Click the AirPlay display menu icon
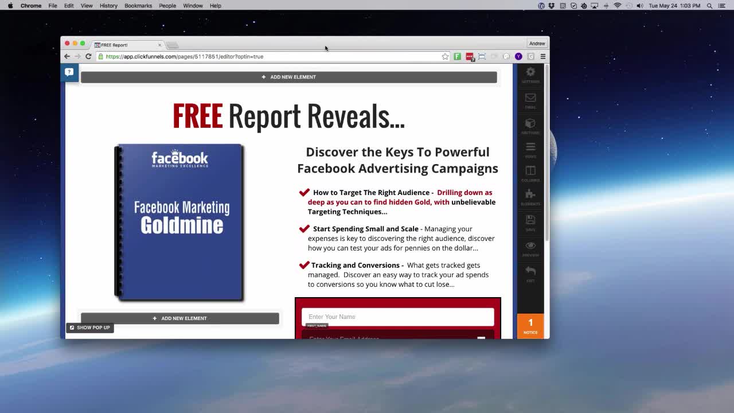Viewport: 734px width, 413px height. [x=595, y=6]
